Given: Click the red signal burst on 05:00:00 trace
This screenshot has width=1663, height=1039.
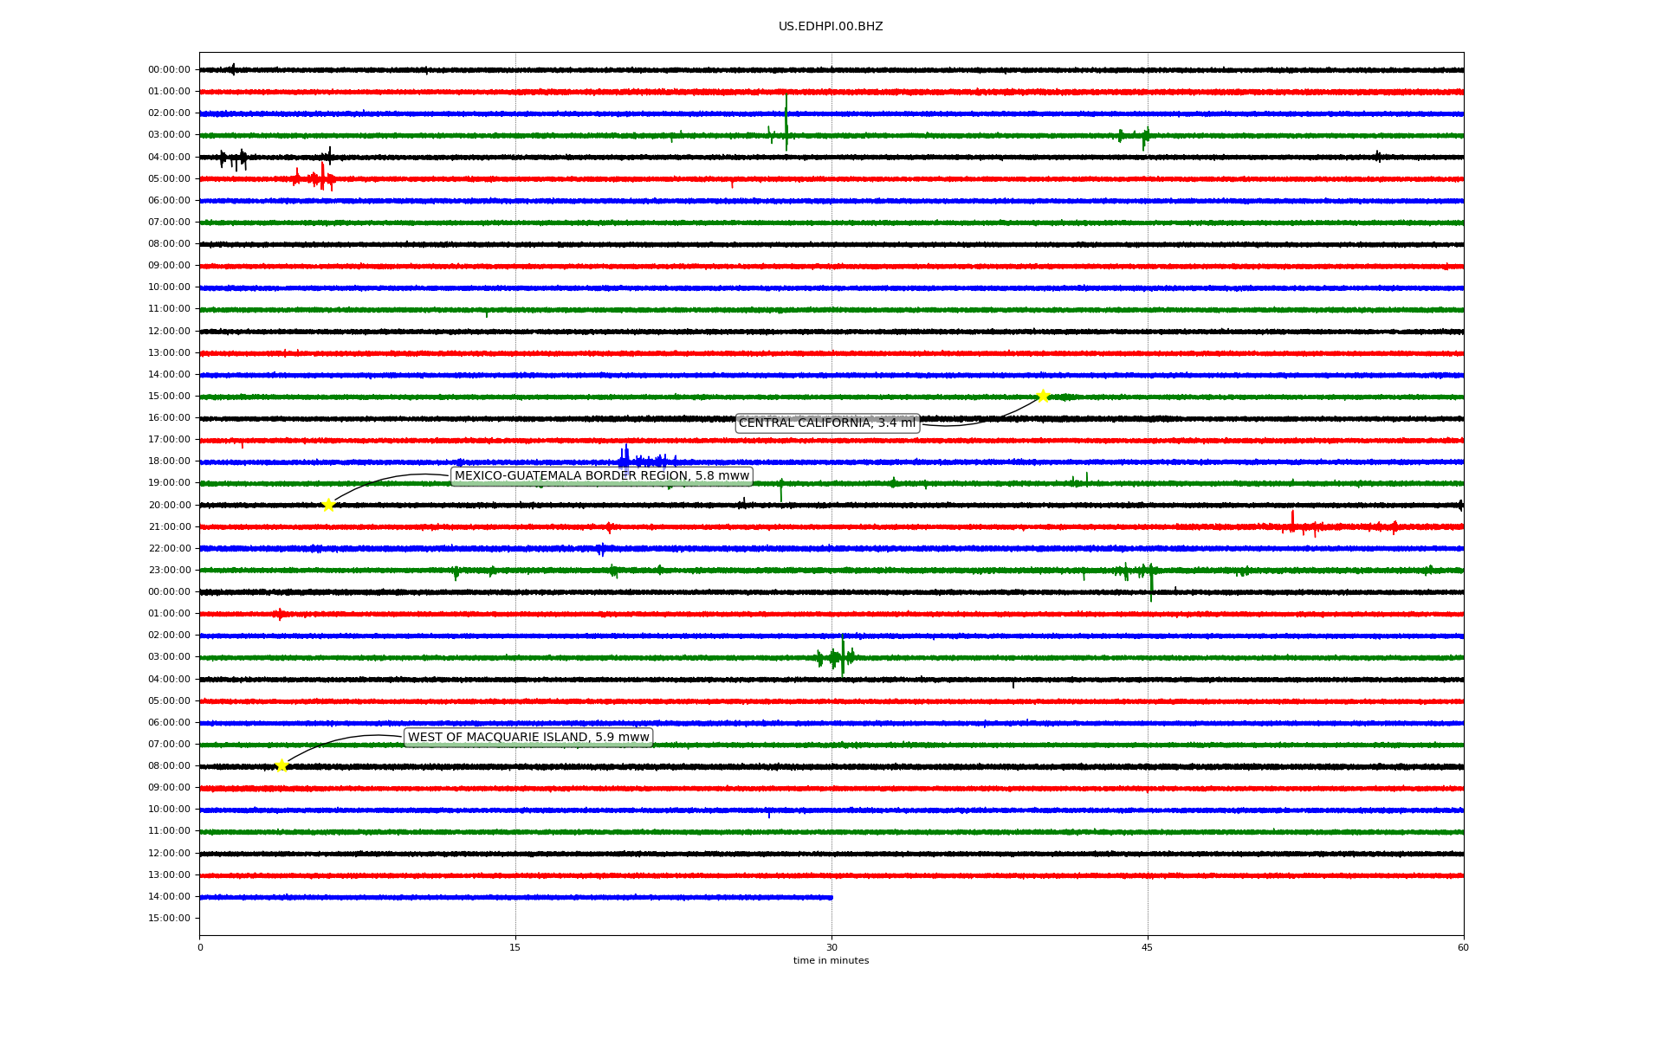Looking at the screenshot, I should (x=321, y=177).
